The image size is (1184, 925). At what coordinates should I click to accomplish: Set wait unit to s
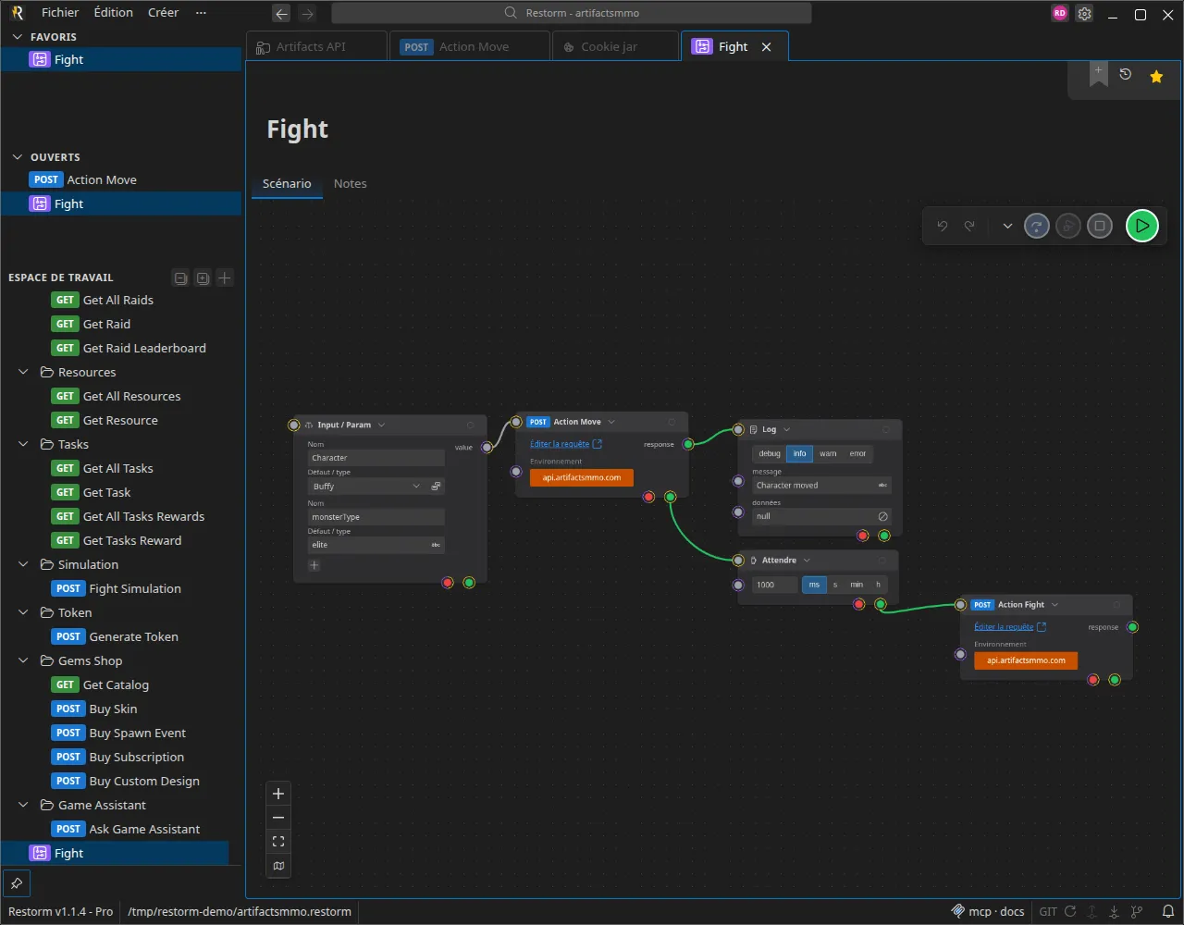[835, 585]
